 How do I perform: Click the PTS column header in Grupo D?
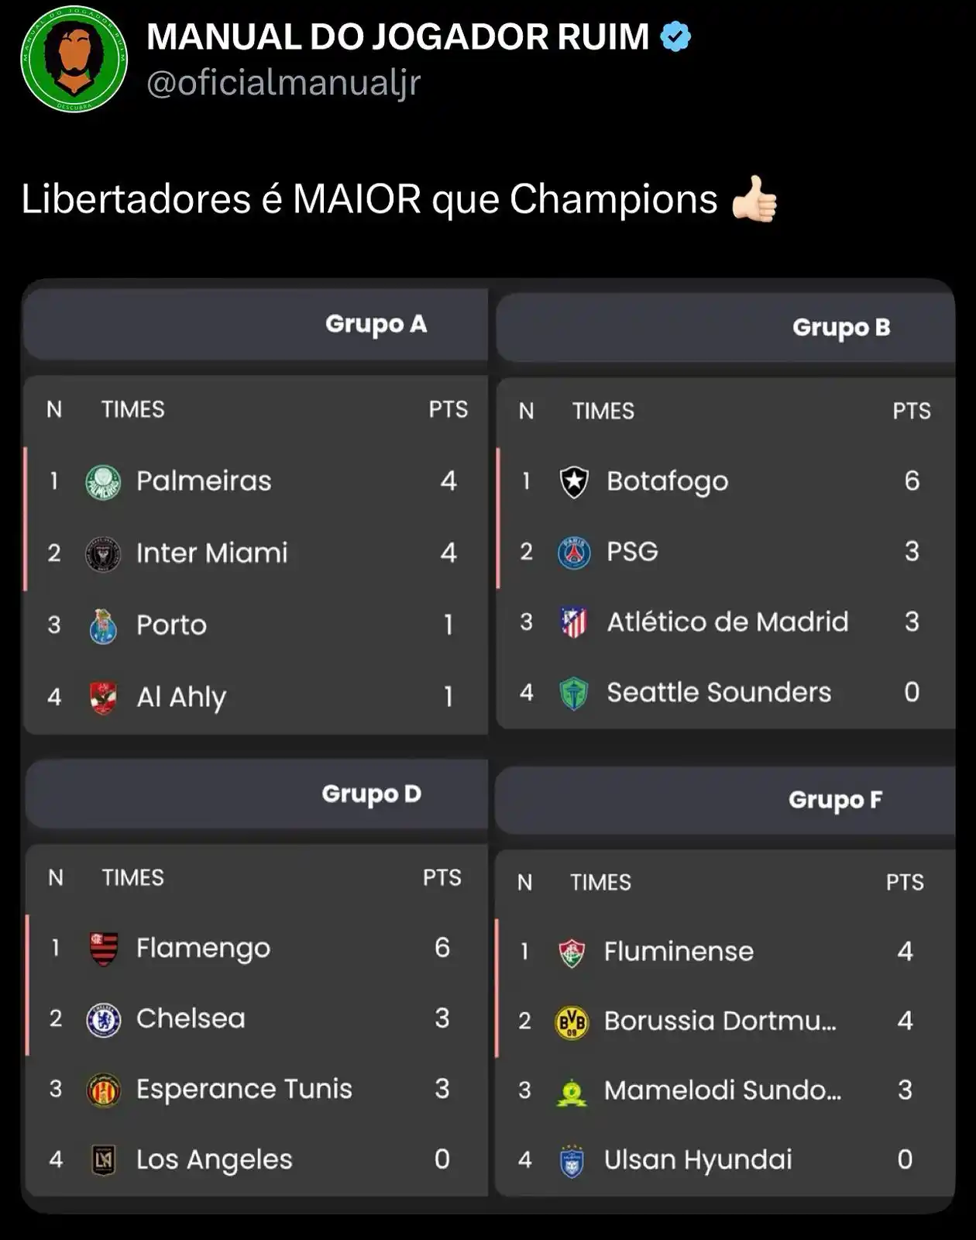click(442, 877)
